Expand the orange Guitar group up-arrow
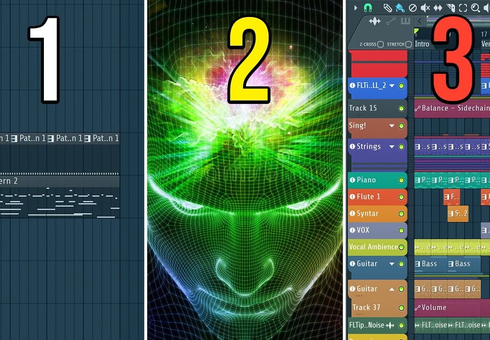The width and height of the screenshot is (490, 340). pyautogui.click(x=391, y=289)
